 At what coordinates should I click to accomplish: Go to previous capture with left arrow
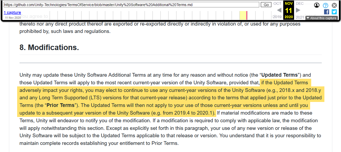pos(279,10)
